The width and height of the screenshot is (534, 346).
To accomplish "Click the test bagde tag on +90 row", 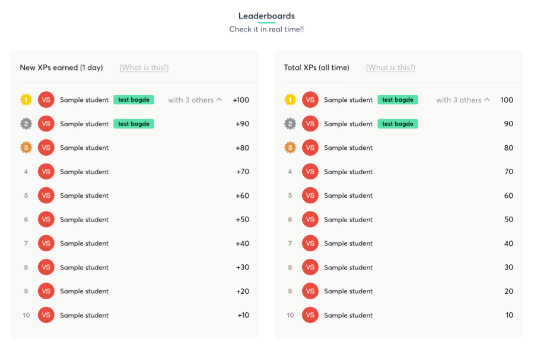I will (x=134, y=124).
